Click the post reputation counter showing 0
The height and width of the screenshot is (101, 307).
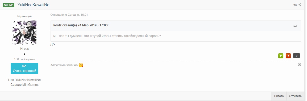(x=296, y=56)
